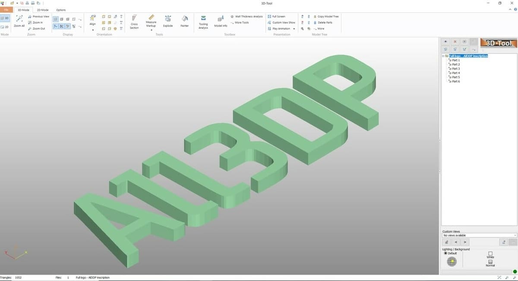518x281 pixels.
Task: Activate the Explode tool
Action: 168,21
